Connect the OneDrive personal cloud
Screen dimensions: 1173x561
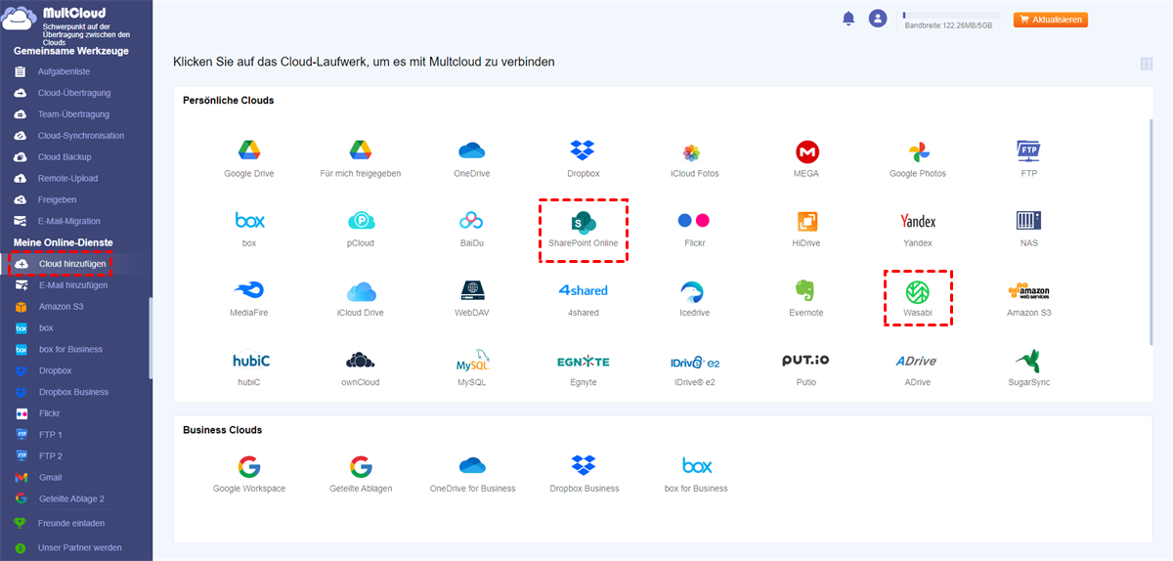tap(472, 159)
